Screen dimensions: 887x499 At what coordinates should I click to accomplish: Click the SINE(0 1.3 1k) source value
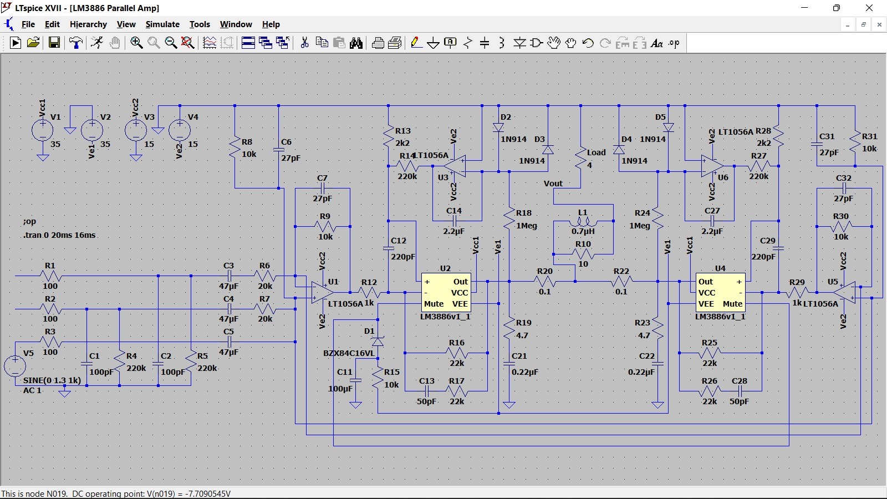[52, 380]
